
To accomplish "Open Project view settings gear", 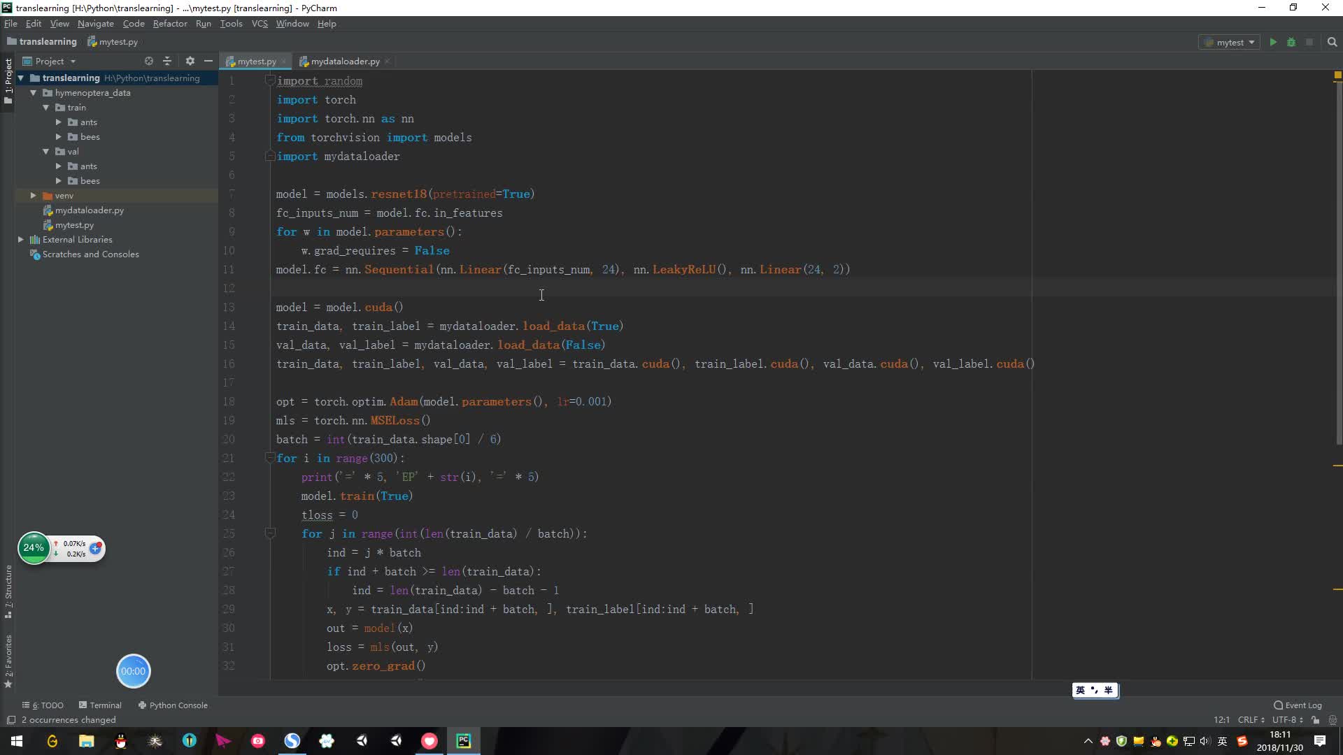I will click(x=190, y=61).
